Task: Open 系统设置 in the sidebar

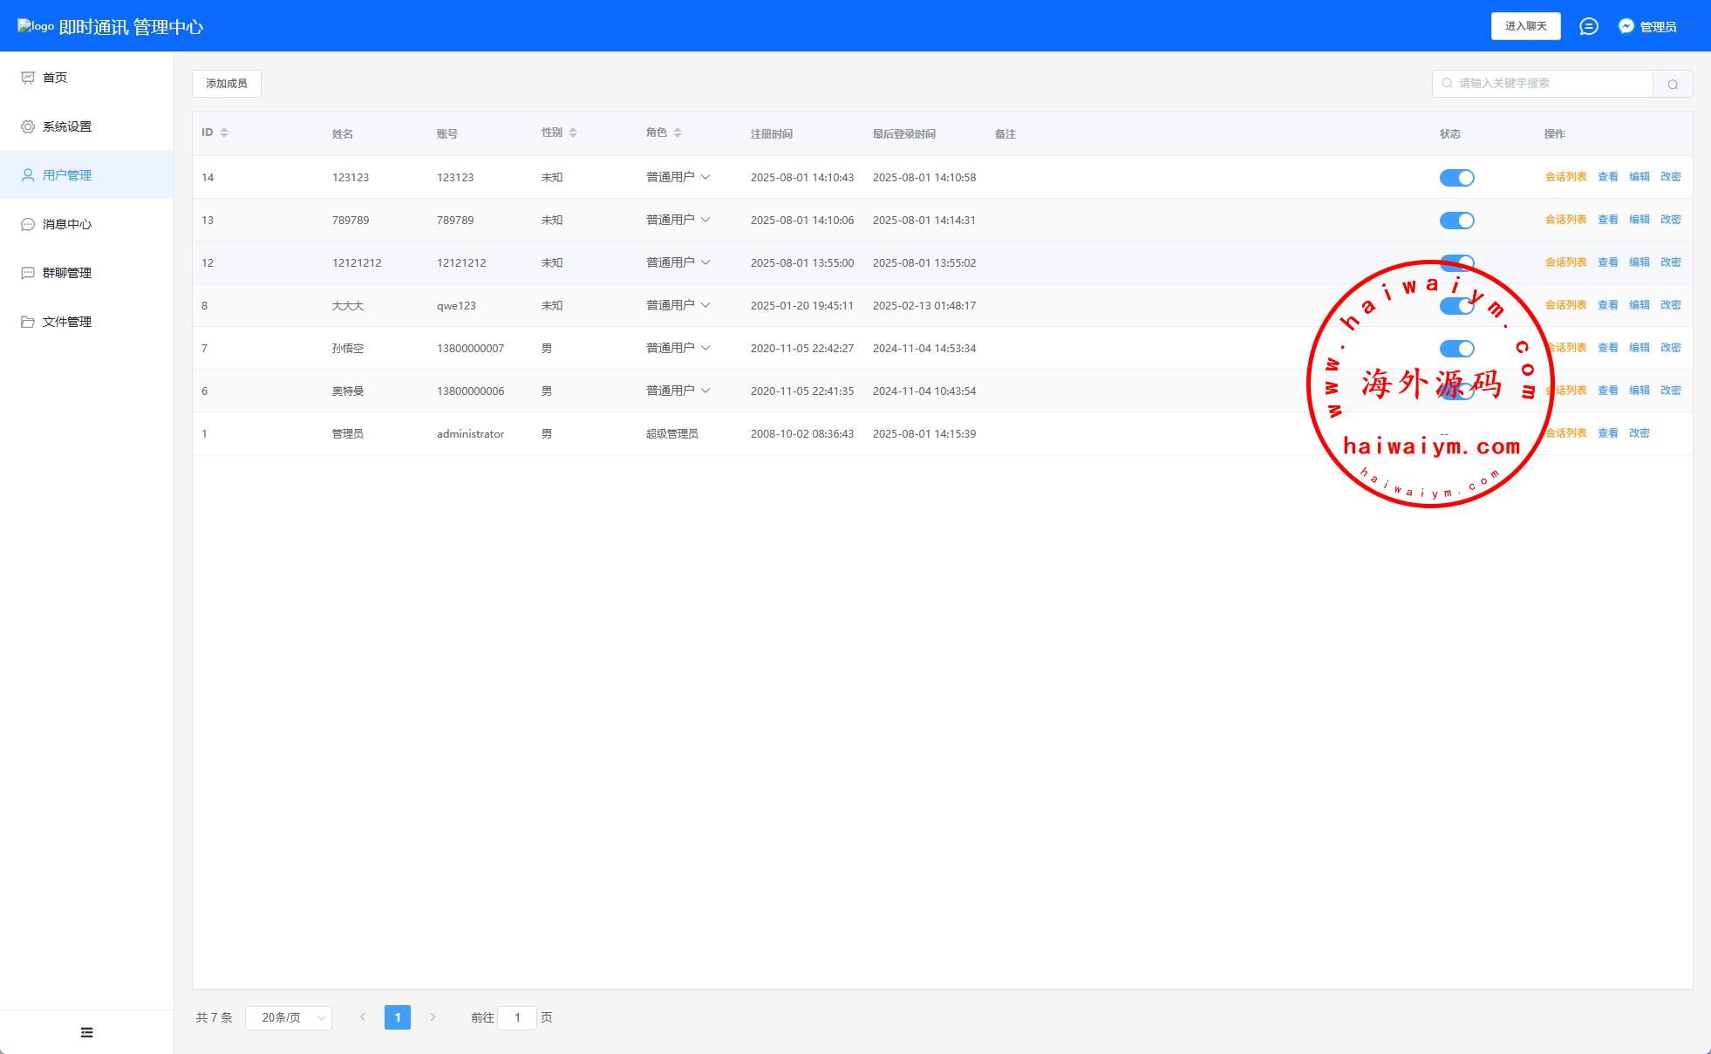Action: click(67, 126)
